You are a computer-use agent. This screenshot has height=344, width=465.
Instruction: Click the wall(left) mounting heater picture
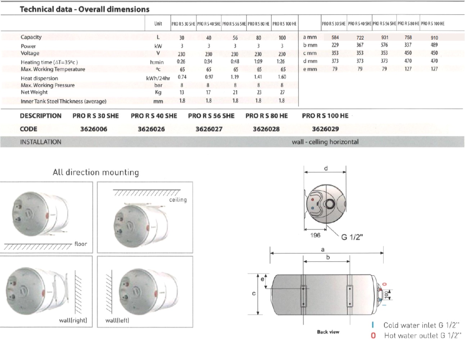148,291
